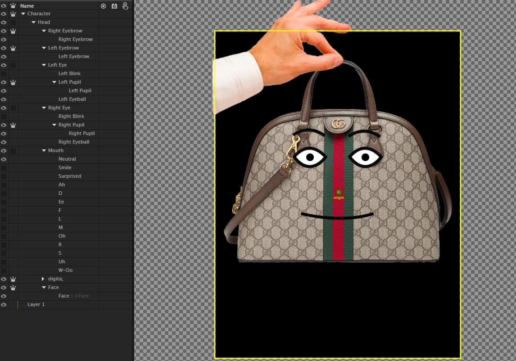Show the Right Blink layer
516x361 pixels.
(4, 117)
